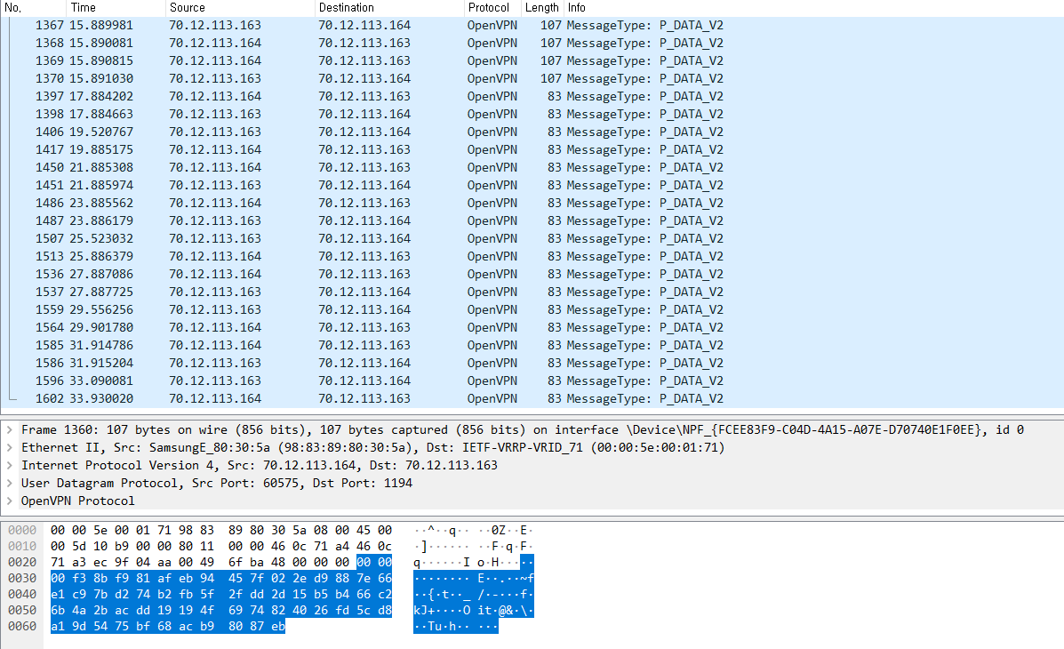Click hex offset row 0060
Viewport: 1064px width, 649px height.
[22, 626]
